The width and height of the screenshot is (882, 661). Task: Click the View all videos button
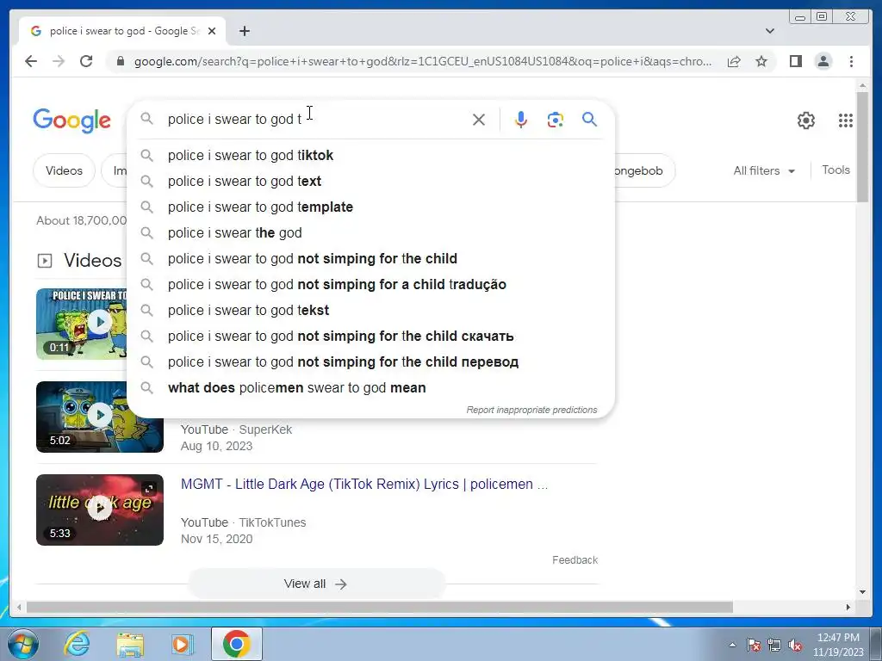pos(316,584)
